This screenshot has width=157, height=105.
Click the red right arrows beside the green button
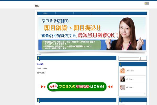pos(43,87)
